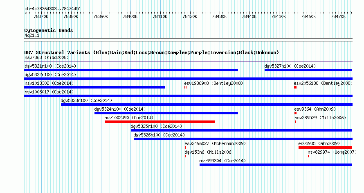Click the nsv1006017 blue variant bar

(188, 96)
